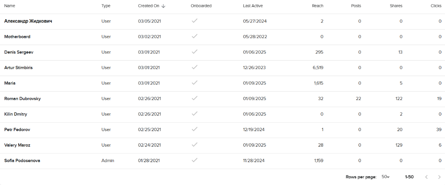Image resolution: width=445 pixels, height=185 pixels.
Task: Click onboarded checkmark for Sofia Podosenova
Action: (194, 161)
